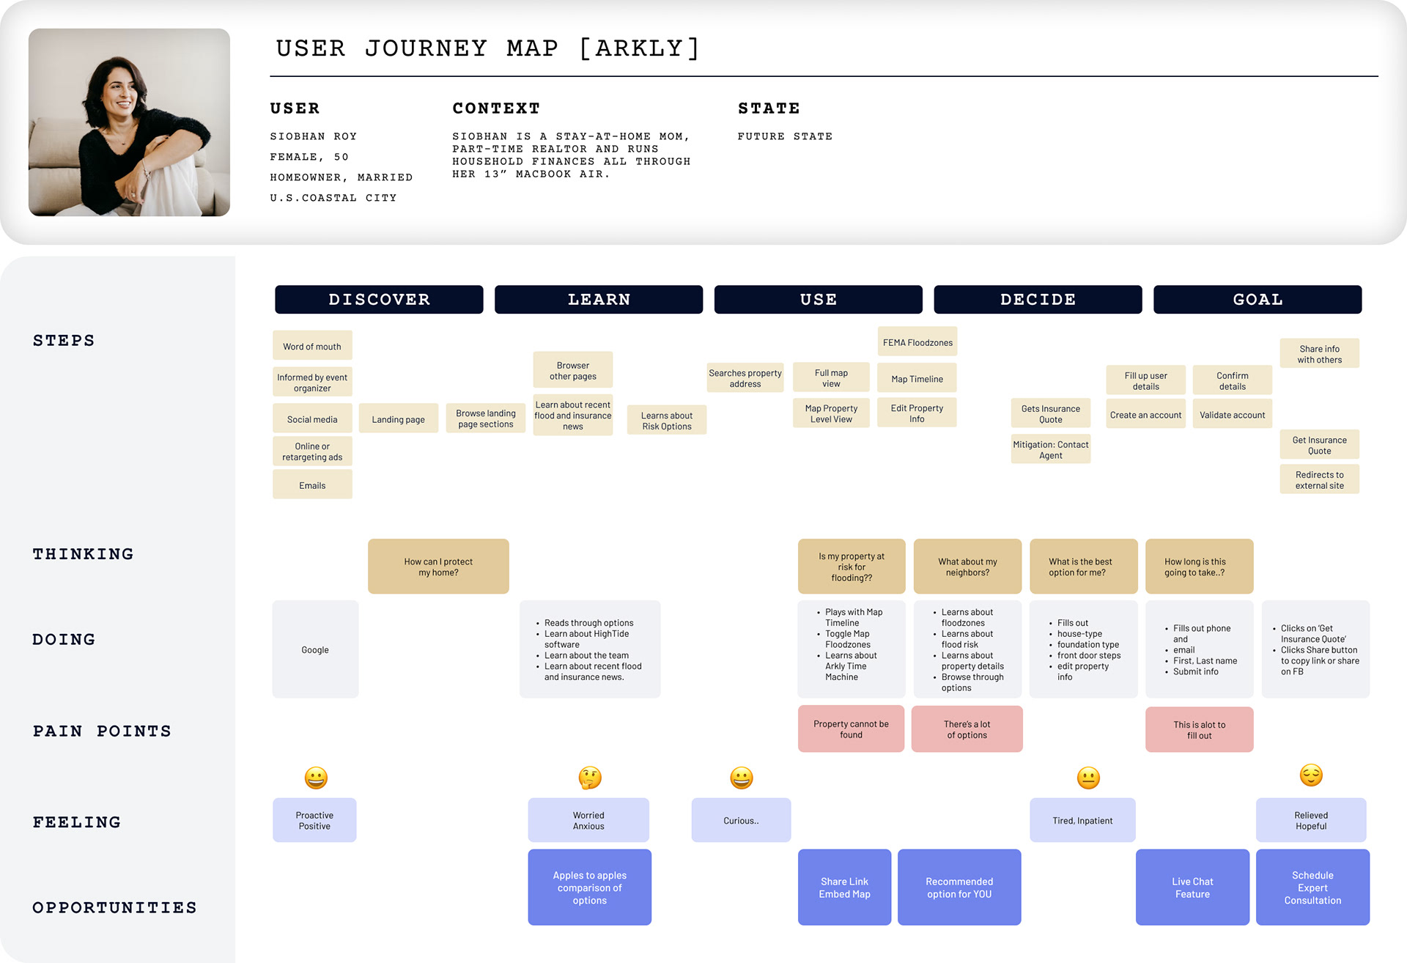Click 'Learn about recent flood and insurance news' step card
The width and height of the screenshot is (1407, 963).
(x=573, y=416)
